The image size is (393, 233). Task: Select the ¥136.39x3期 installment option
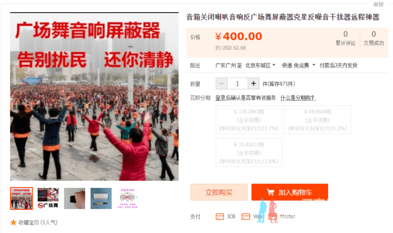pyautogui.click(x=249, y=120)
